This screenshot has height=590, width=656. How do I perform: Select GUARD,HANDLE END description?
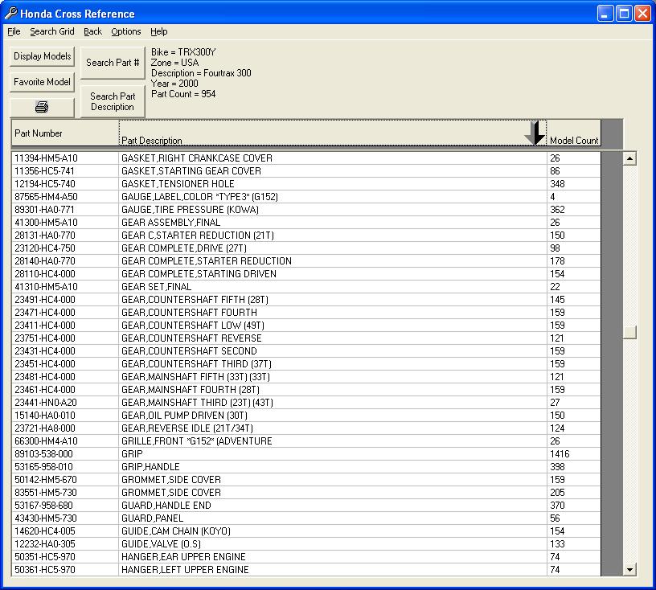tap(333, 506)
